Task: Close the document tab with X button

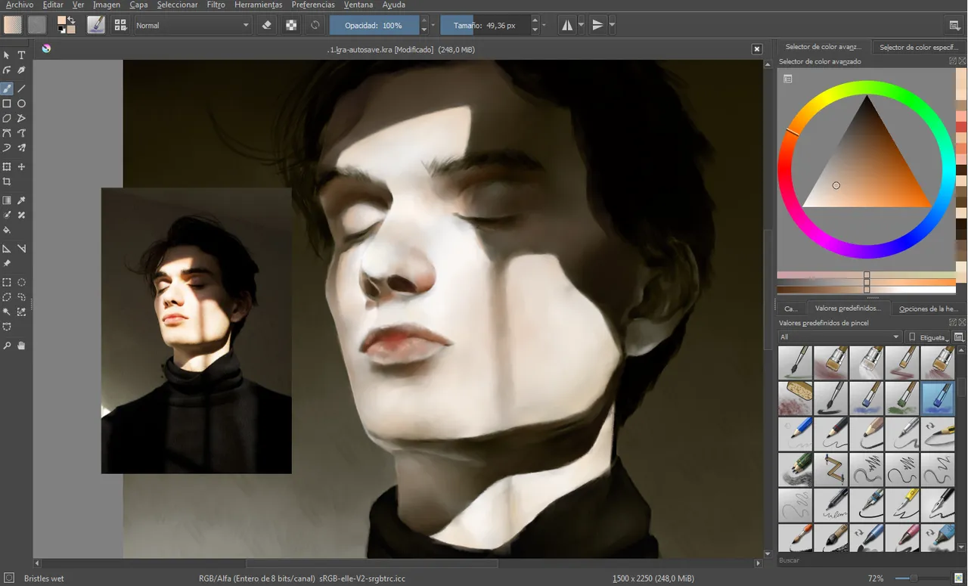Action: (757, 49)
